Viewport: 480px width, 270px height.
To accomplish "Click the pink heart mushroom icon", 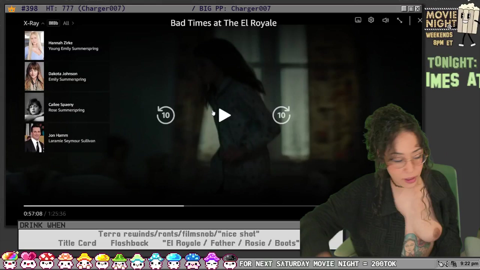I will pos(28,260).
